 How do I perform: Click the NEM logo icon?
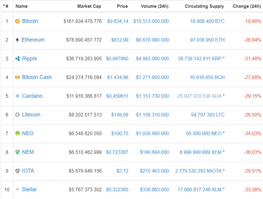17,152
